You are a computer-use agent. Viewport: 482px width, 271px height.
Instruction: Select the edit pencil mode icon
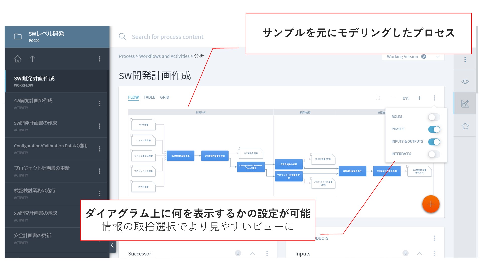click(x=465, y=104)
